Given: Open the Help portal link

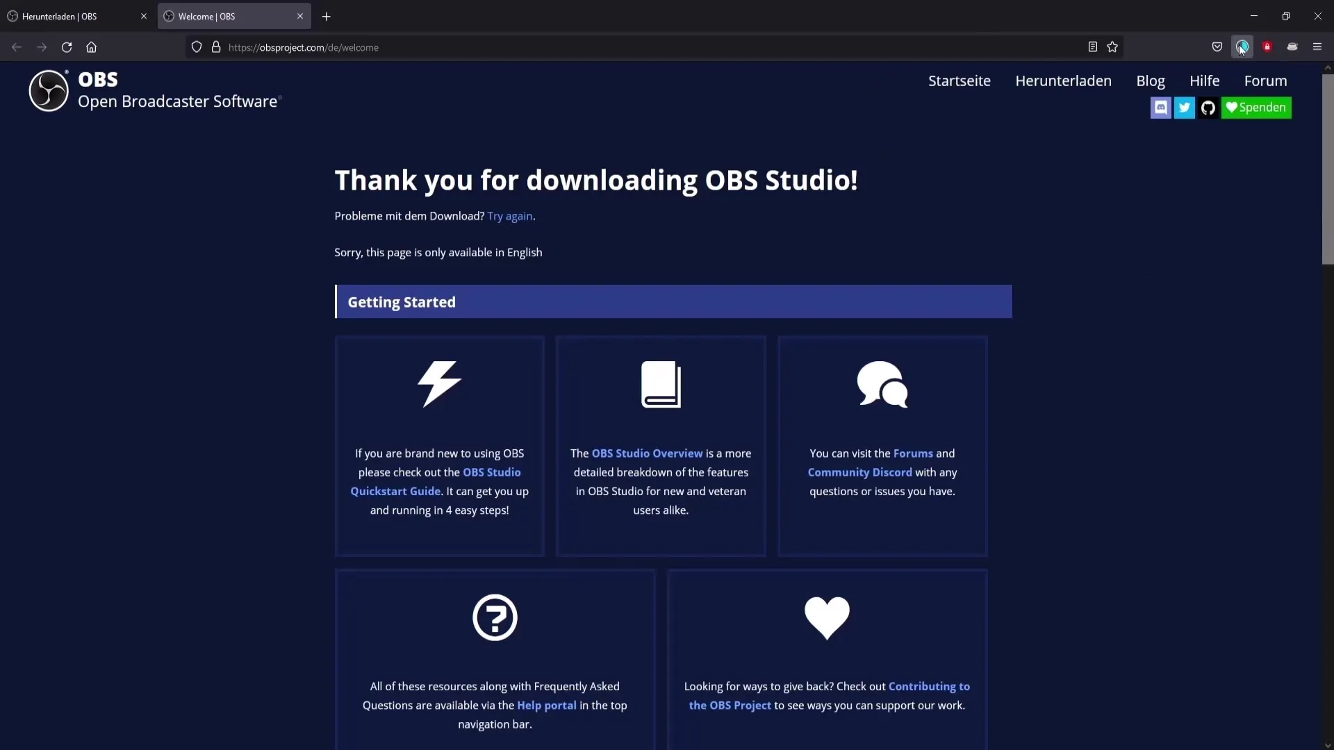Looking at the screenshot, I should pyautogui.click(x=547, y=706).
